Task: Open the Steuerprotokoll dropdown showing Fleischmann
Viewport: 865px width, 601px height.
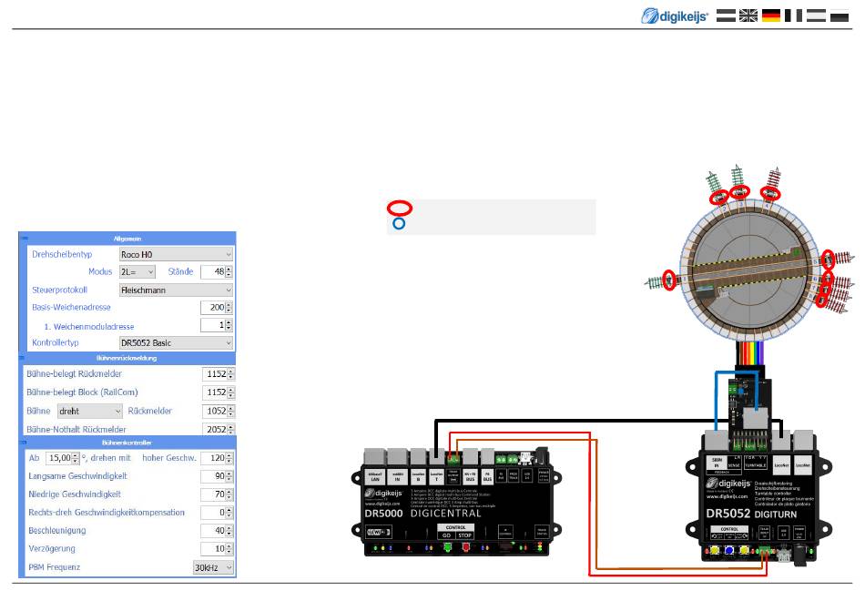Action: 176,290
